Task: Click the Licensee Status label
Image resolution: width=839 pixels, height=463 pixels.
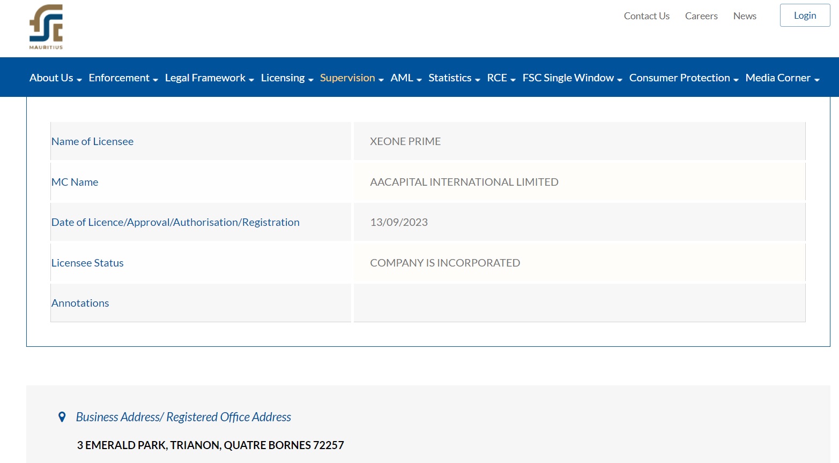Action: [x=87, y=263]
